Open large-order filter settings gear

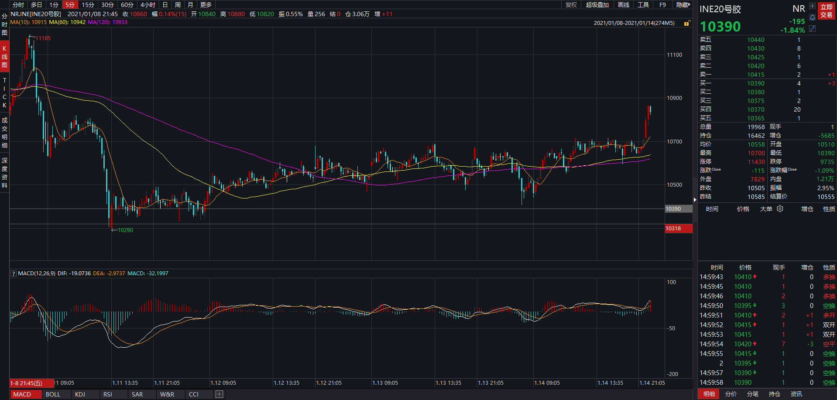[x=780, y=209]
